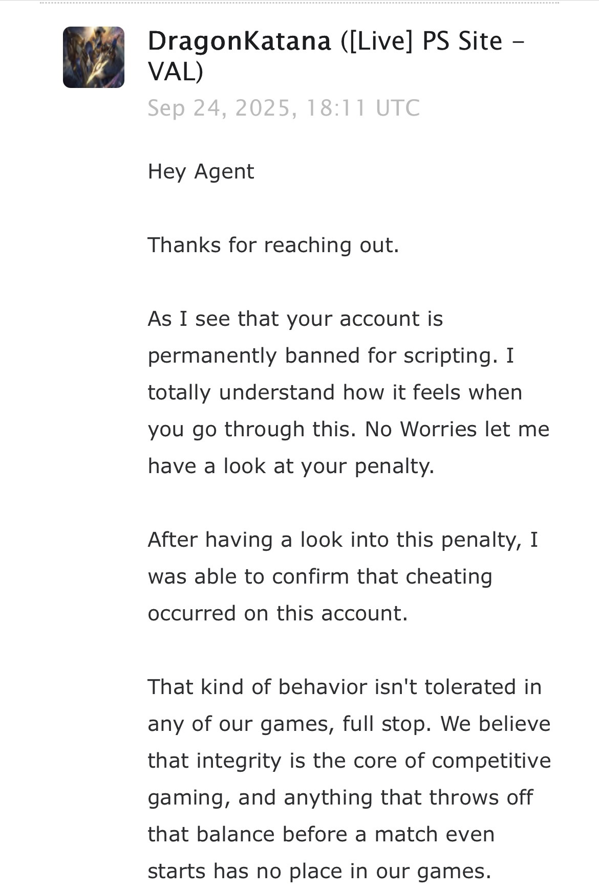Image resolution: width=599 pixels, height=892 pixels.
Task: Click the Sep 24, 2025 timestamp
Action: pos(284,108)
